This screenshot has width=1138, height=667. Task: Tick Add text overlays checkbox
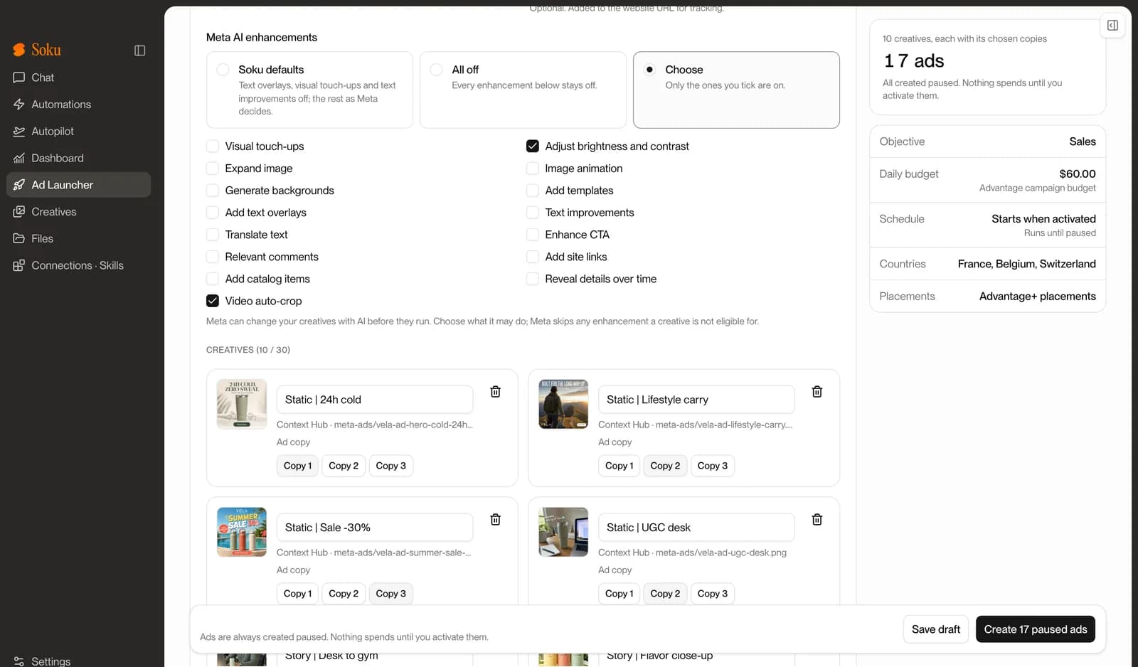(213, 213)
